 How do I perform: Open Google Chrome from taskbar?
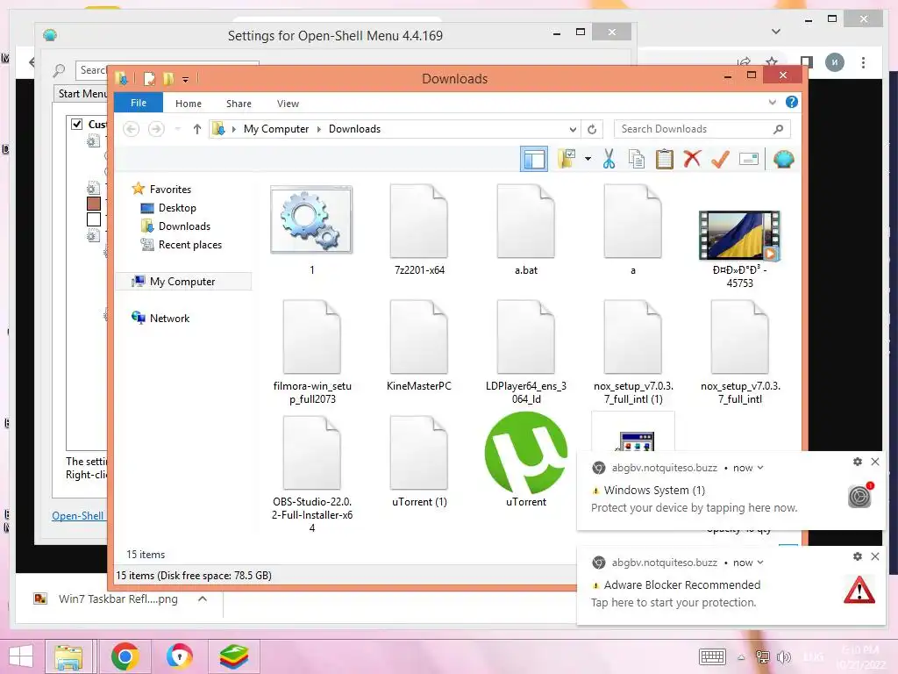[x=125, y=656]
